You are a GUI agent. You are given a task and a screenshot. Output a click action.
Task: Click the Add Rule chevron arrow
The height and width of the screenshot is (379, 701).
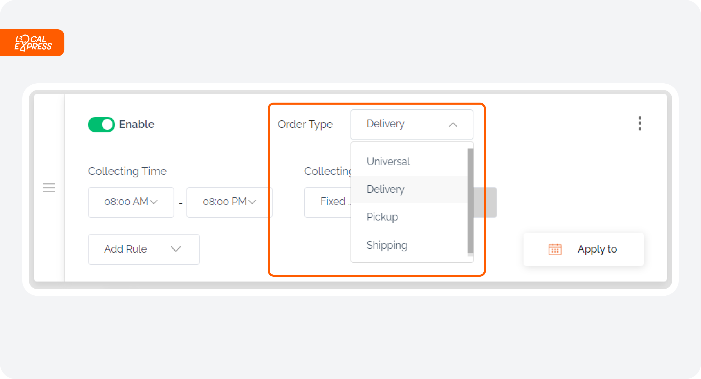(x=176, y=249)
